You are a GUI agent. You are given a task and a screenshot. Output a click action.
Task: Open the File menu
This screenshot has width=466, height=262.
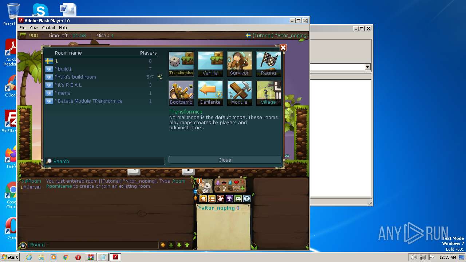pos(22,28)
